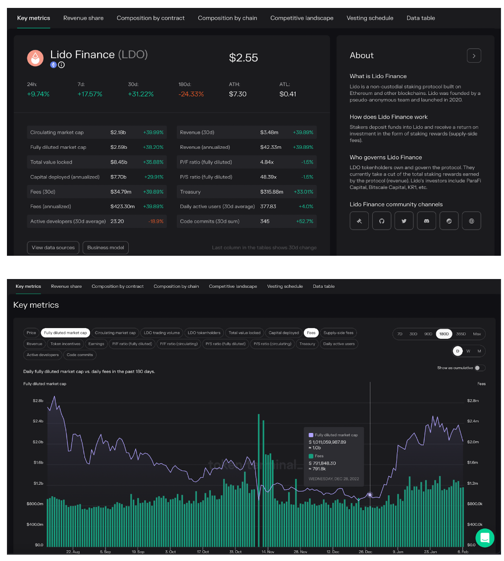Click View data sources button
Viewport: 504px width, 561px height.
point(53,247)
